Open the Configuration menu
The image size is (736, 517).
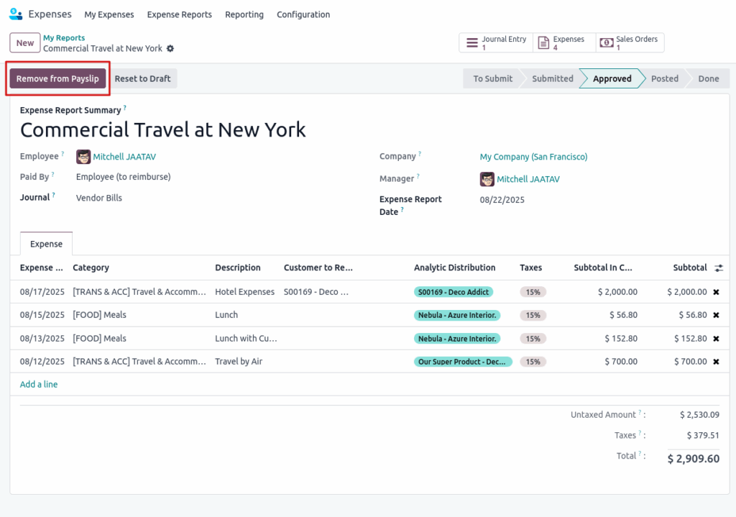(303, 14)
